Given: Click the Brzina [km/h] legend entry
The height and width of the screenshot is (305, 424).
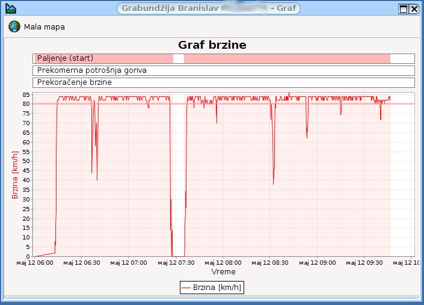Looking at the screenshot, I should [x=212, y=288].
